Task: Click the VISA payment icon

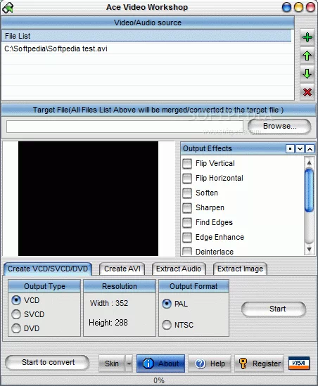Action: pos(299,363)
